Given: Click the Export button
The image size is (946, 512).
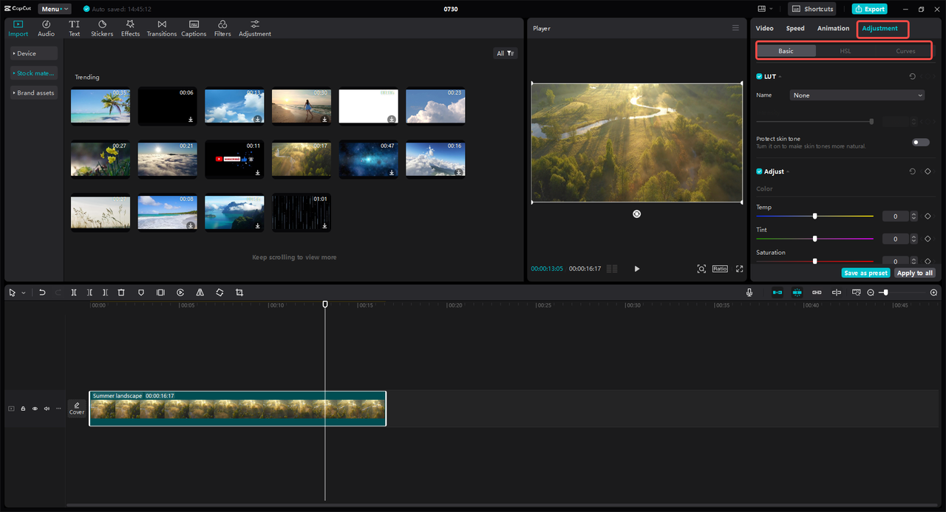Looking at the screenshot, I should [869, 9].
